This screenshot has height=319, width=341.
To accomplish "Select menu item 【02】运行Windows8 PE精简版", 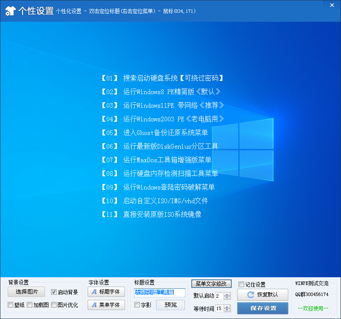I will tap(161, 92).
